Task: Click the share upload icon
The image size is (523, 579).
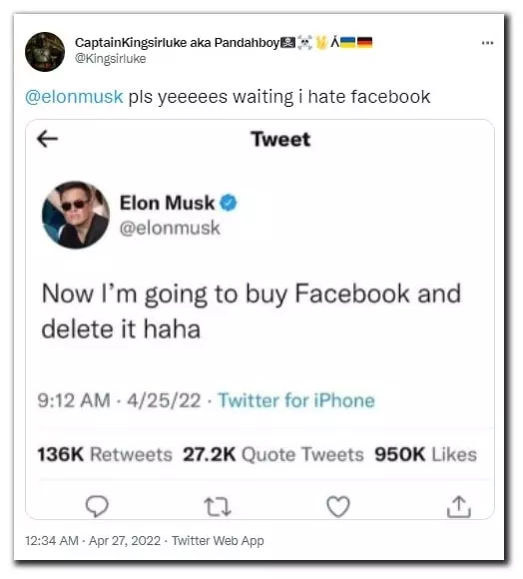Action: pyautogui.click(x=459, y=506)
